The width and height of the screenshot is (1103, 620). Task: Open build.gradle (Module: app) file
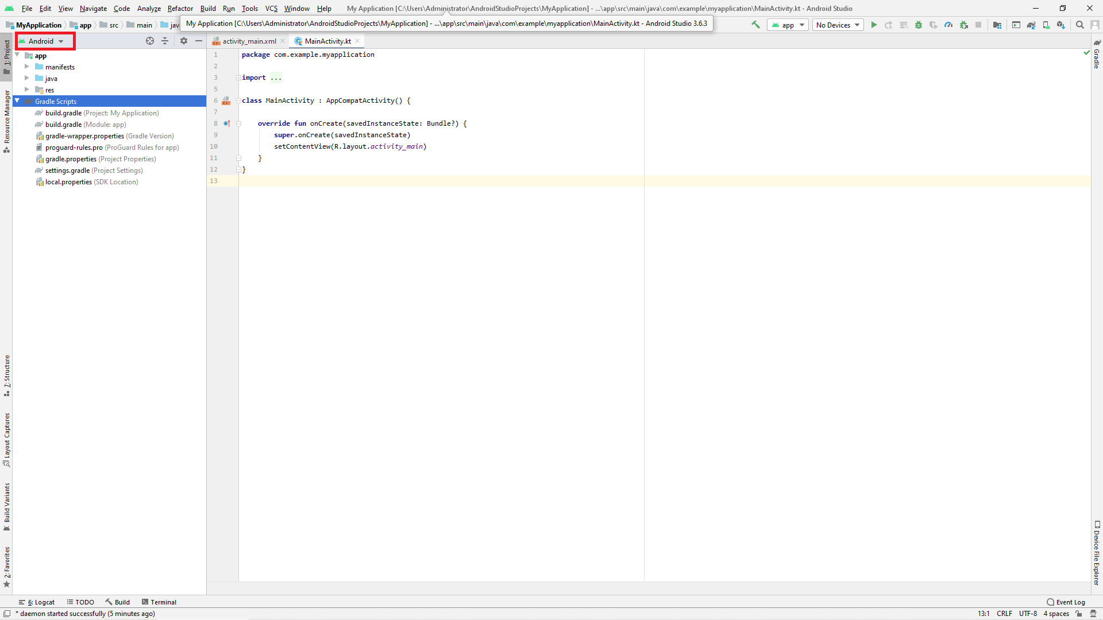(x=86, y=125)
